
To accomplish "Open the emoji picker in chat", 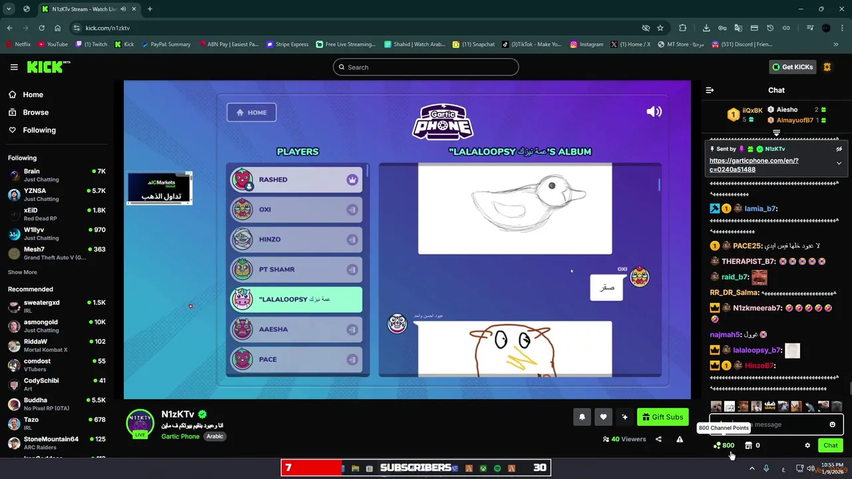I will tap(832, 424).
